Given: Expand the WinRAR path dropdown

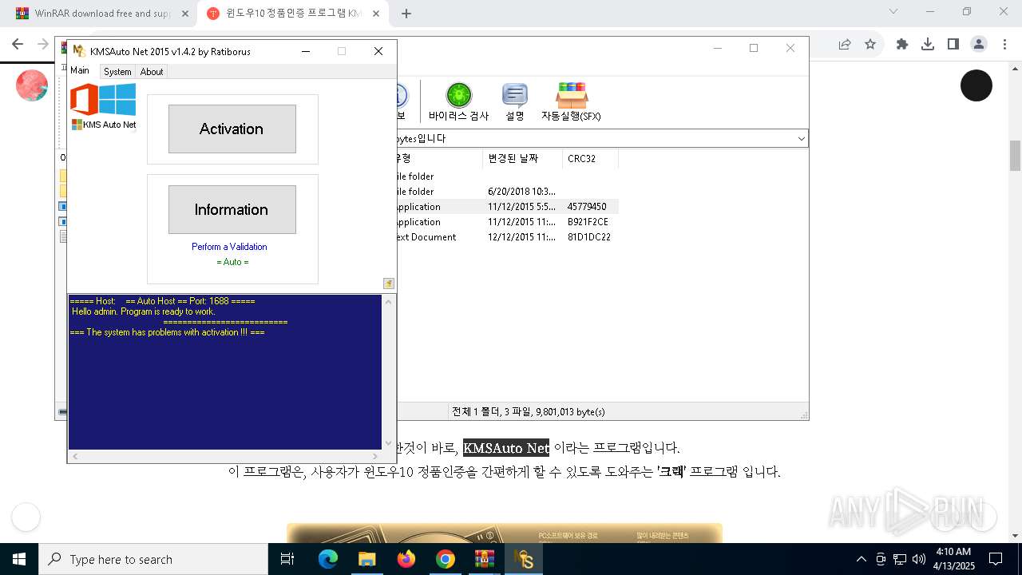Looking at the screenshot, I should click(801, 139).
